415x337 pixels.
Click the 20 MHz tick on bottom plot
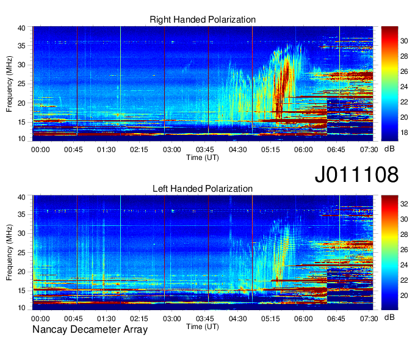coord(21,272)
